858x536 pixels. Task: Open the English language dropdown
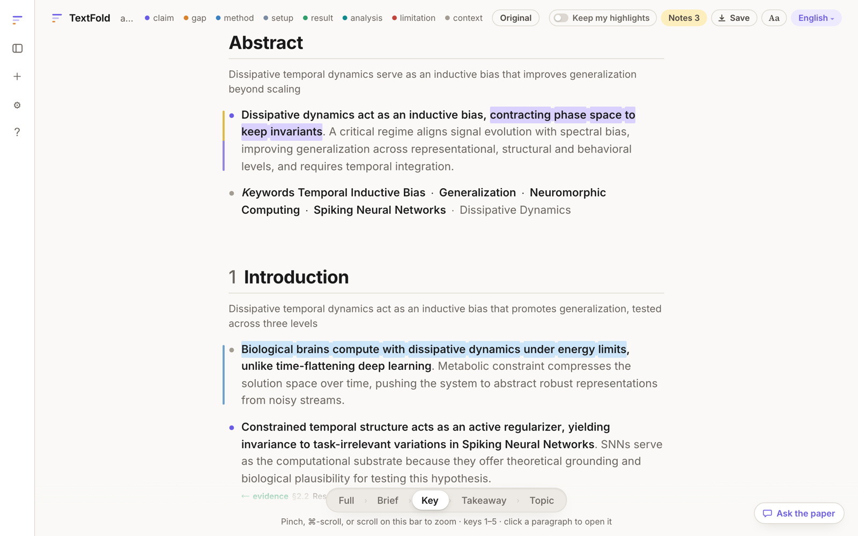tap(816, 18)
